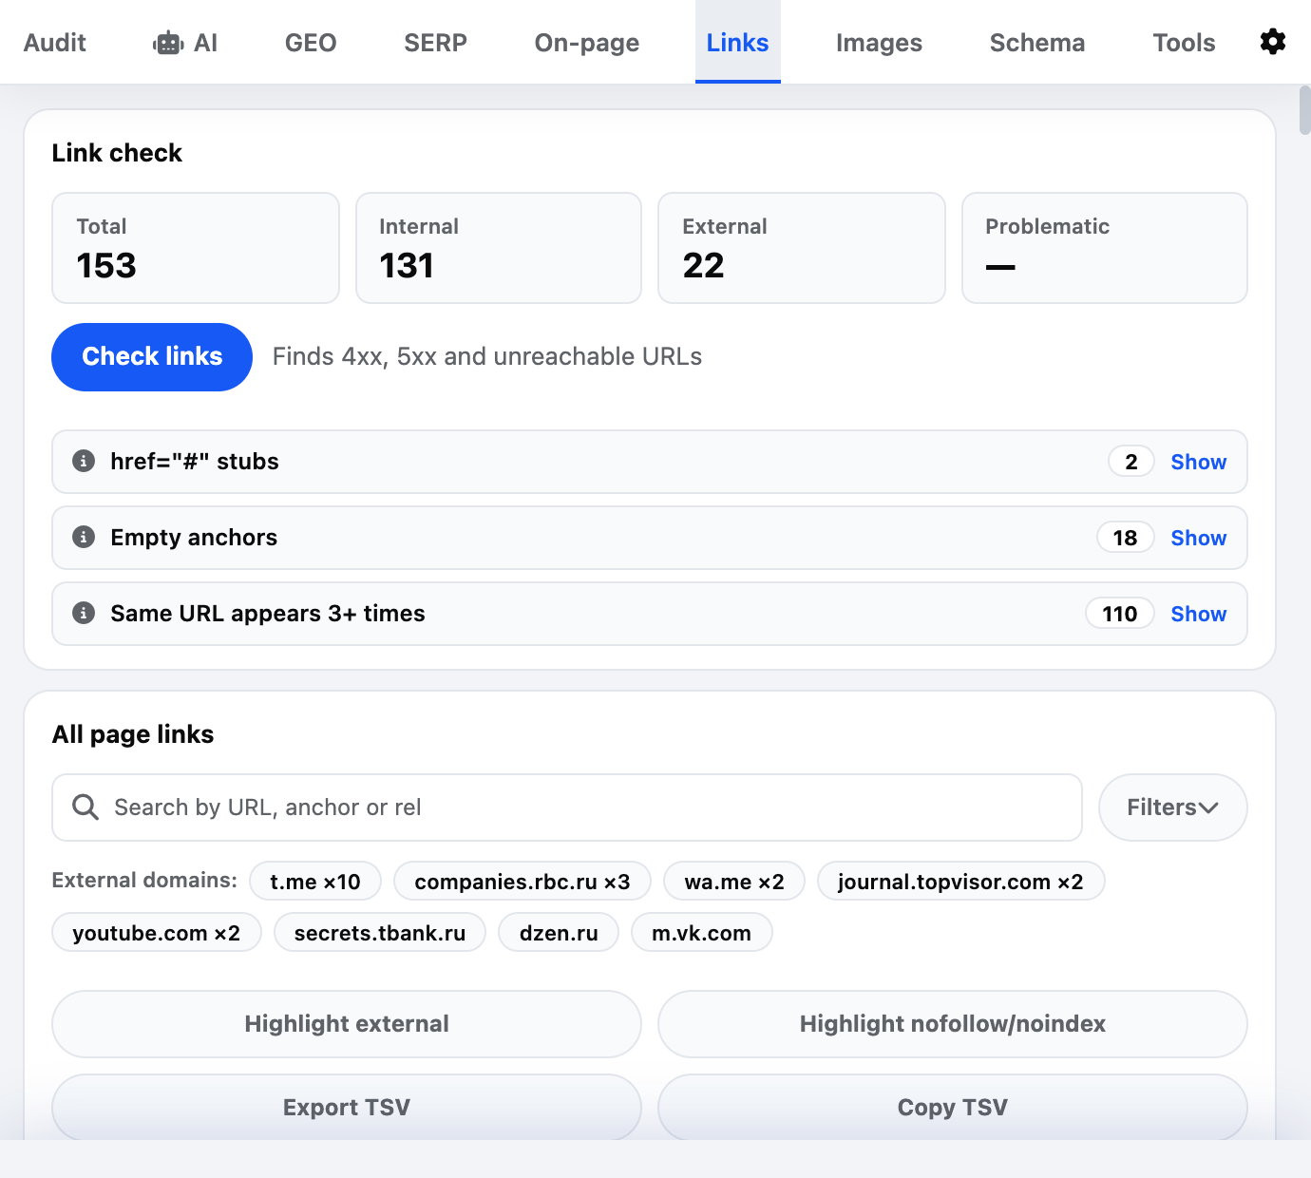Open the GEO tab
Screen dimensions: 1311x1178
coord(311,43)
